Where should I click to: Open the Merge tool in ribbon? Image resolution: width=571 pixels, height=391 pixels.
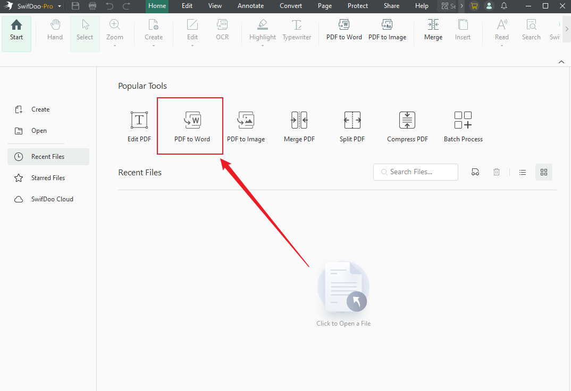click(433, 30)
